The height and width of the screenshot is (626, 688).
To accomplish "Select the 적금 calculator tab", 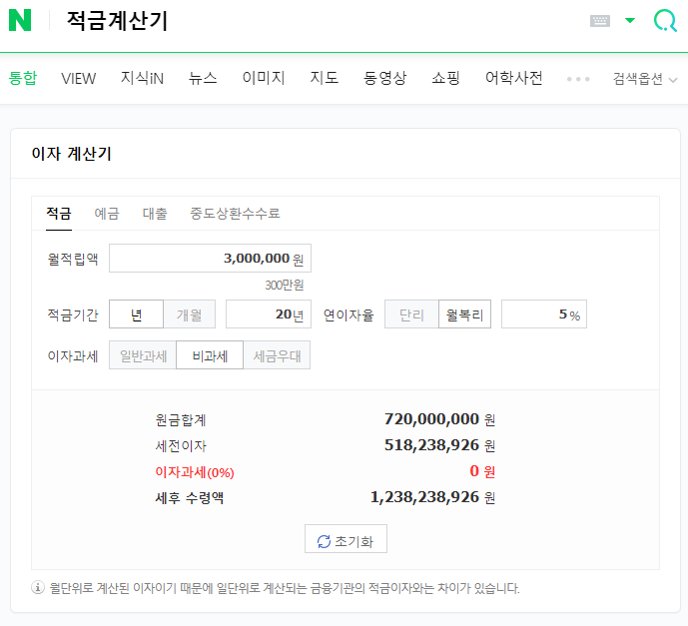I will click(x=59, y=214).
